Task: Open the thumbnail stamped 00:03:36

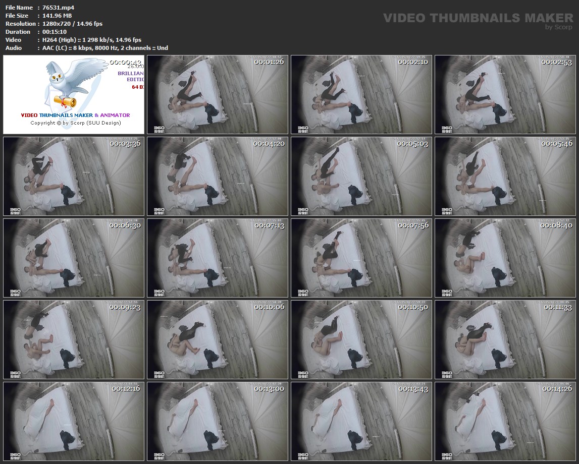Action: (74, 176)
